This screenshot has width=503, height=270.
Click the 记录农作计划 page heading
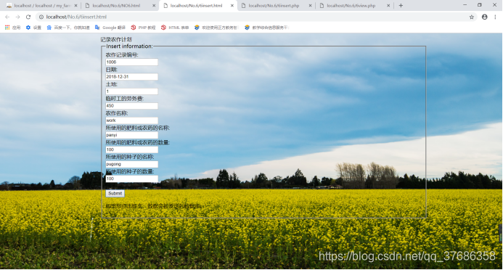(x=116, y=39)
